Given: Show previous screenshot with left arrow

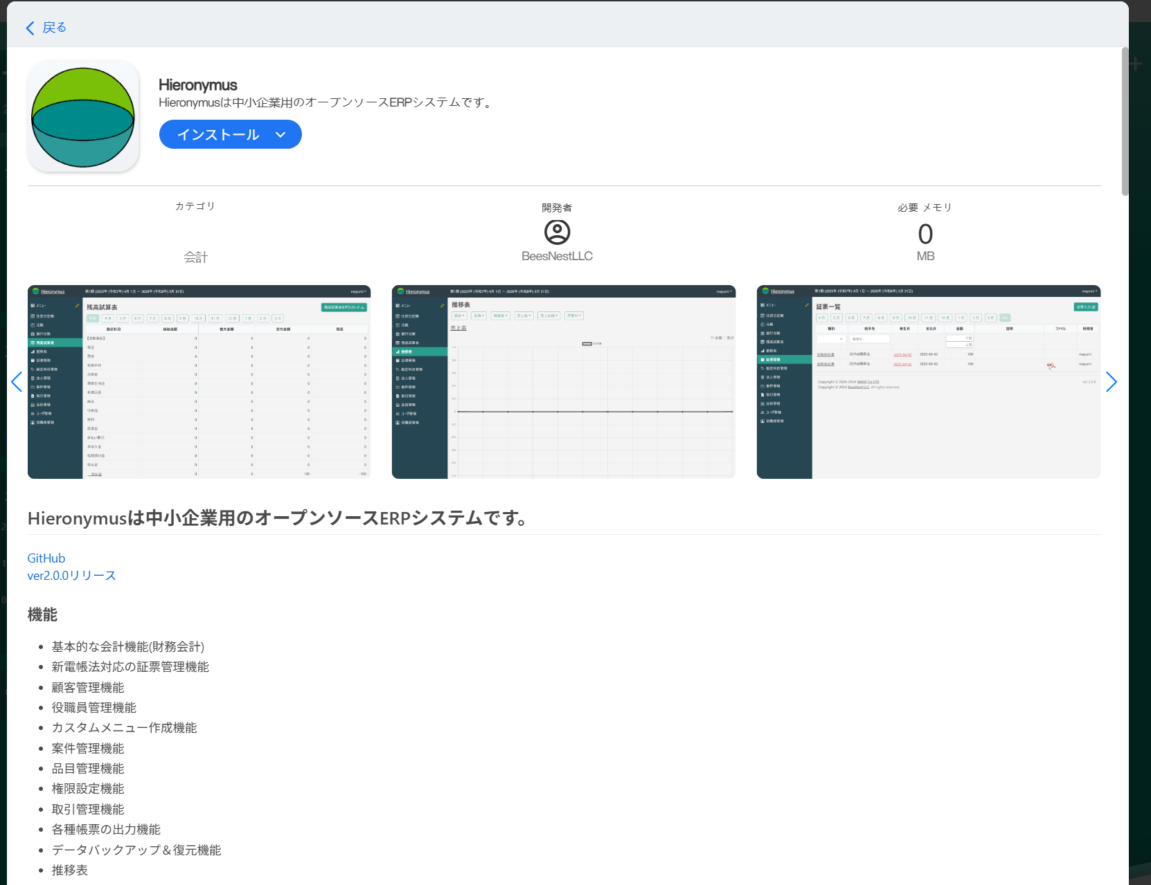Looking at the screenshot, I should click(x=17, y=382).
